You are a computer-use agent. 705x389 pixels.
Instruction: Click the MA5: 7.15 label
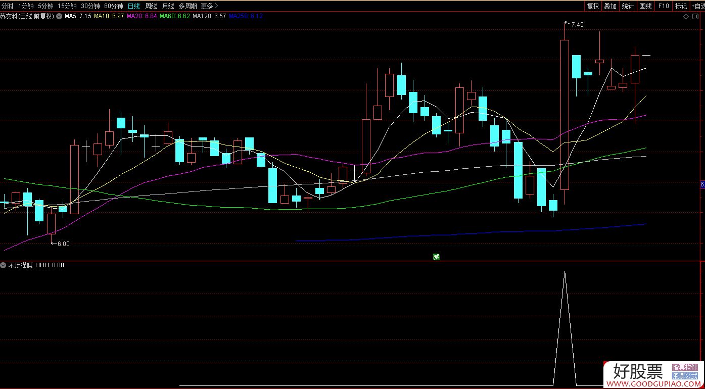coord(78,16)
